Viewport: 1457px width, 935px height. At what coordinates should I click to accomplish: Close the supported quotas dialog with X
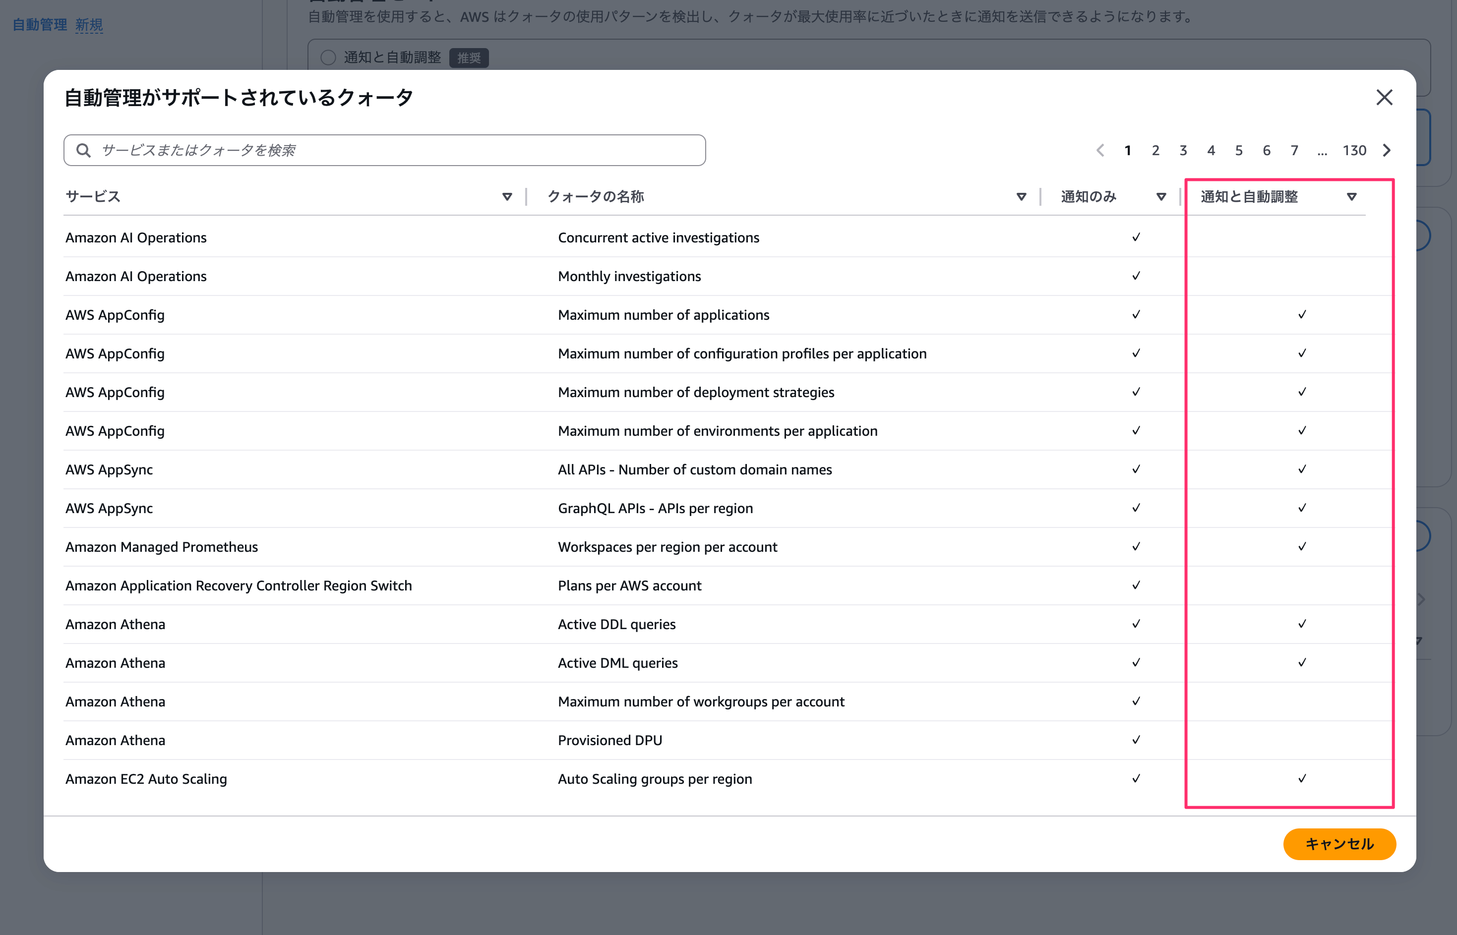[x=1384, y=97]
